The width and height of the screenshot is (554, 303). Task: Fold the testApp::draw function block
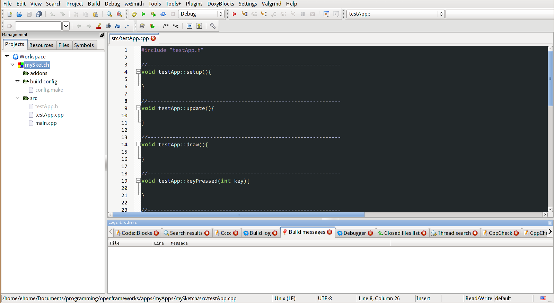click(x=138, y=144)
